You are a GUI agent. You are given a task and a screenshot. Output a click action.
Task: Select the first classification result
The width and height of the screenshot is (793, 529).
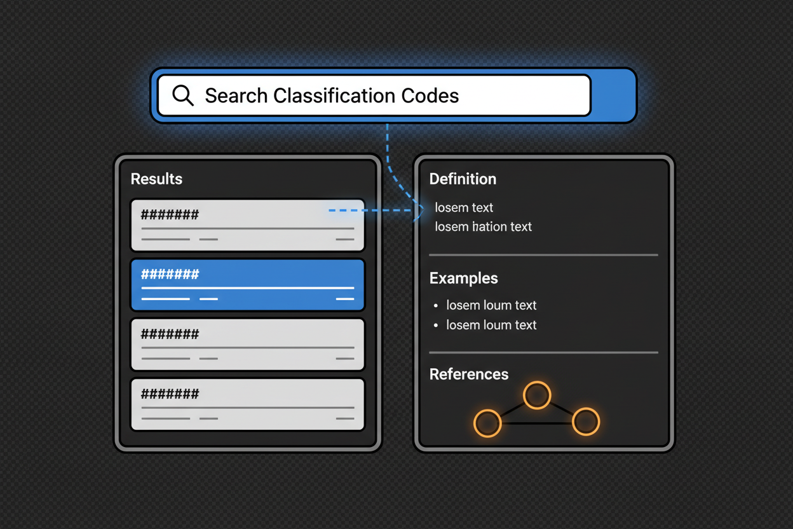[247, 224]
